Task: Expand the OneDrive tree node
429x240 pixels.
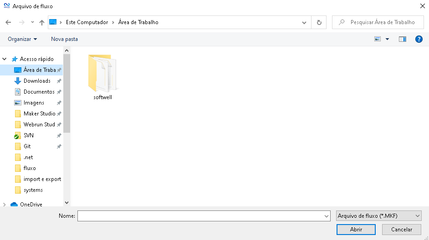Action: 5,205
